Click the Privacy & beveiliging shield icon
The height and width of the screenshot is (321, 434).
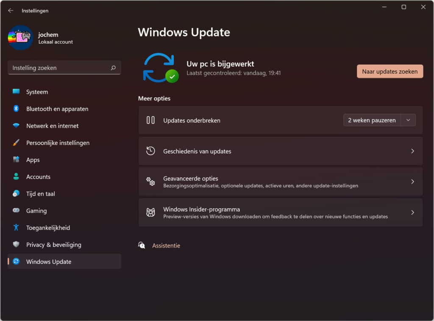(x=16, y=244)
